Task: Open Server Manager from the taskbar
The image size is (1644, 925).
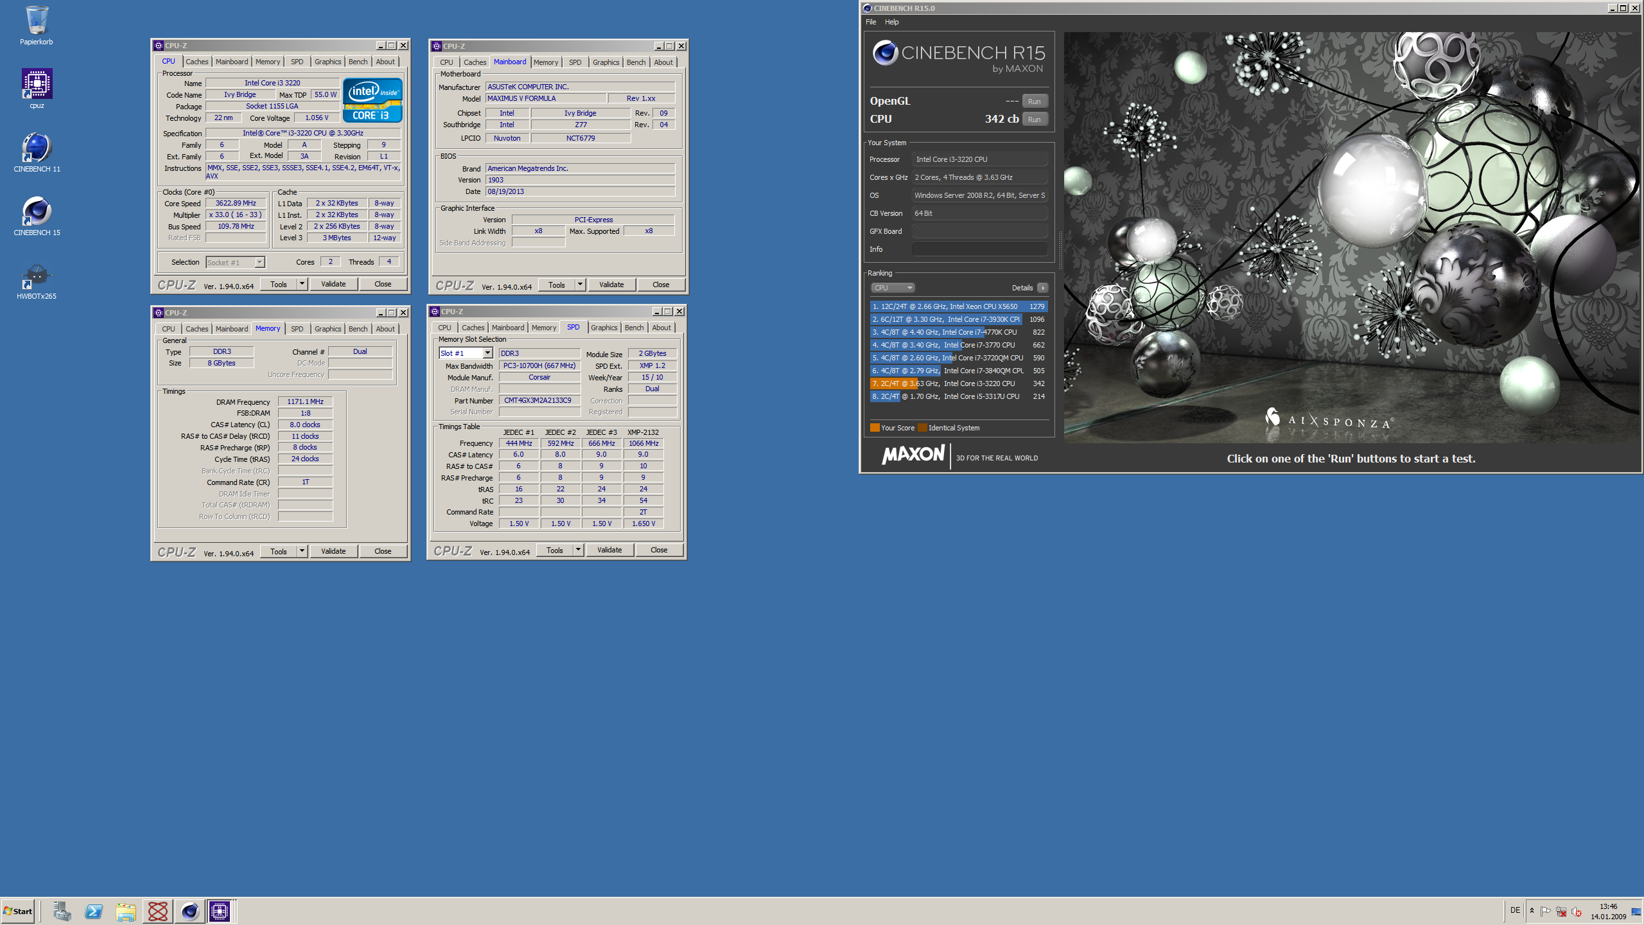Action: tap(62, 911)
